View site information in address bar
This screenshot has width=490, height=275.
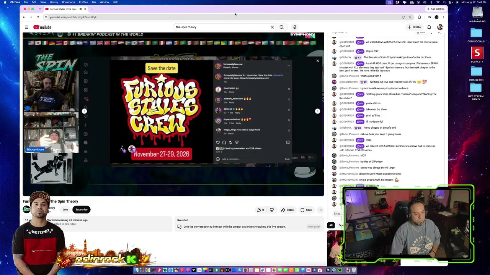(46, 17)
